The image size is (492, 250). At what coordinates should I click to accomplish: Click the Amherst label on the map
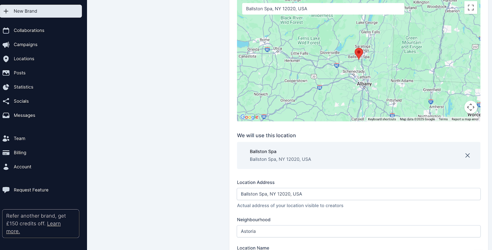(x=436, y=107)
